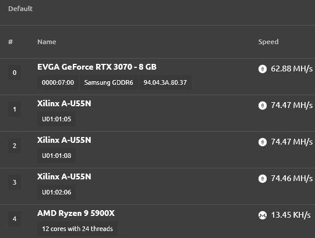
Task: Click the 0000:07:00 bus ID tag
Action: point(58,82)
